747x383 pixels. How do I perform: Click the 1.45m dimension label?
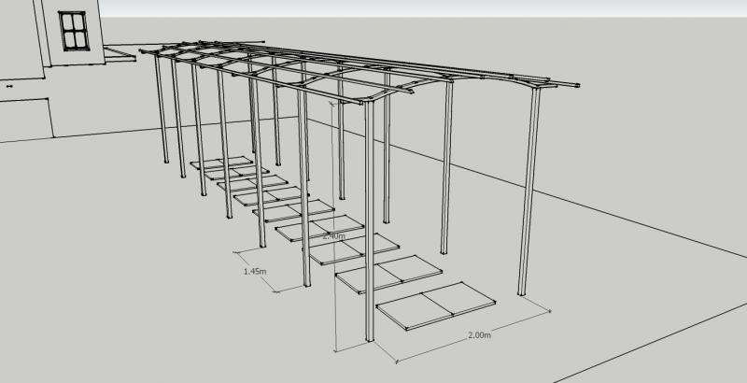(255, 271)
